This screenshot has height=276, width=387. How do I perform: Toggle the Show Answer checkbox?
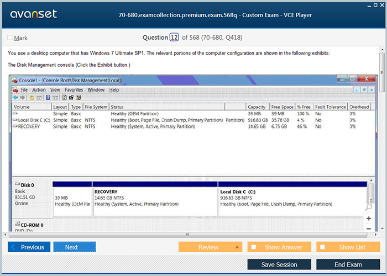(x=254, y=247)
